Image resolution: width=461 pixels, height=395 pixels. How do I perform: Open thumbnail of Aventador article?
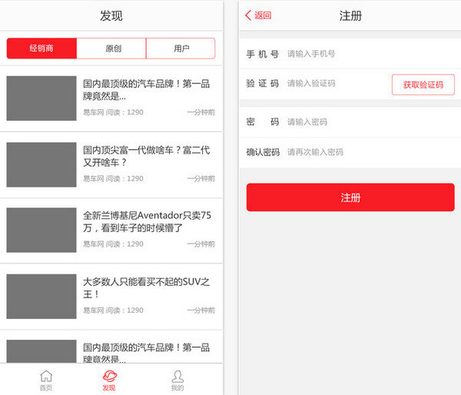41,230
